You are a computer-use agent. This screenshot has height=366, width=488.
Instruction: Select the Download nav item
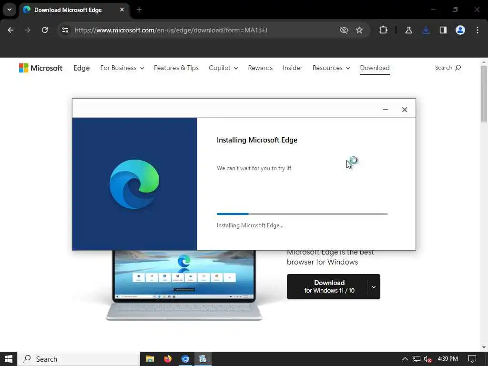tap(375, 68)
